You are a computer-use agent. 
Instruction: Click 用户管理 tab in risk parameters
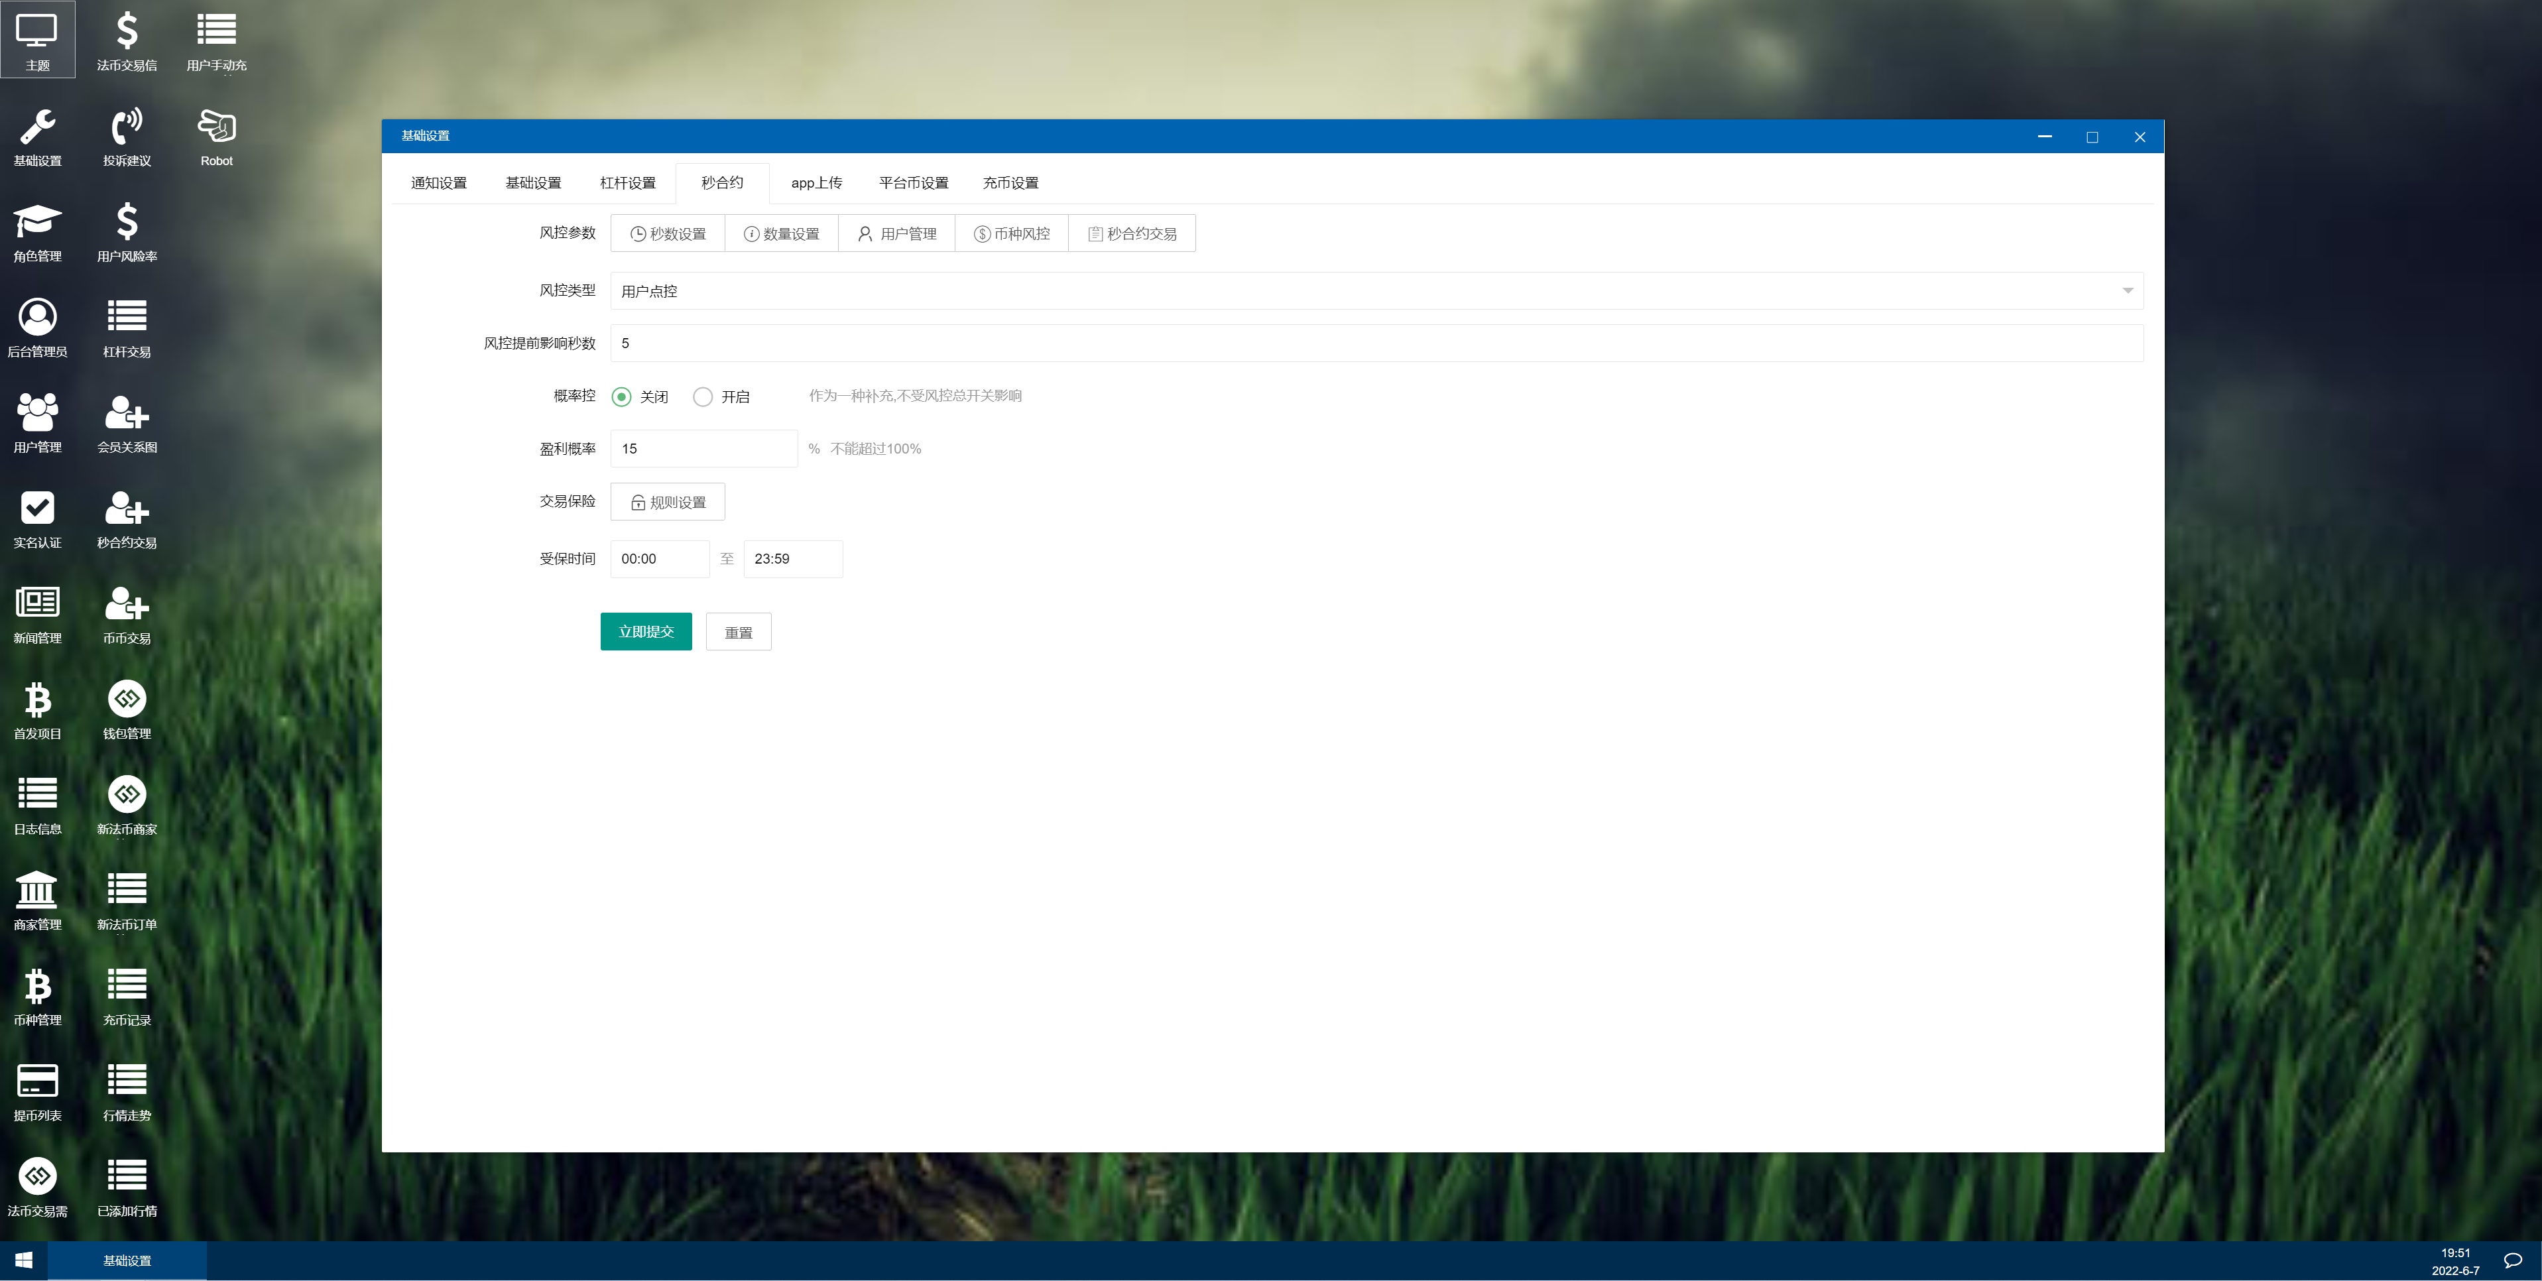click(x=897, y=233)
